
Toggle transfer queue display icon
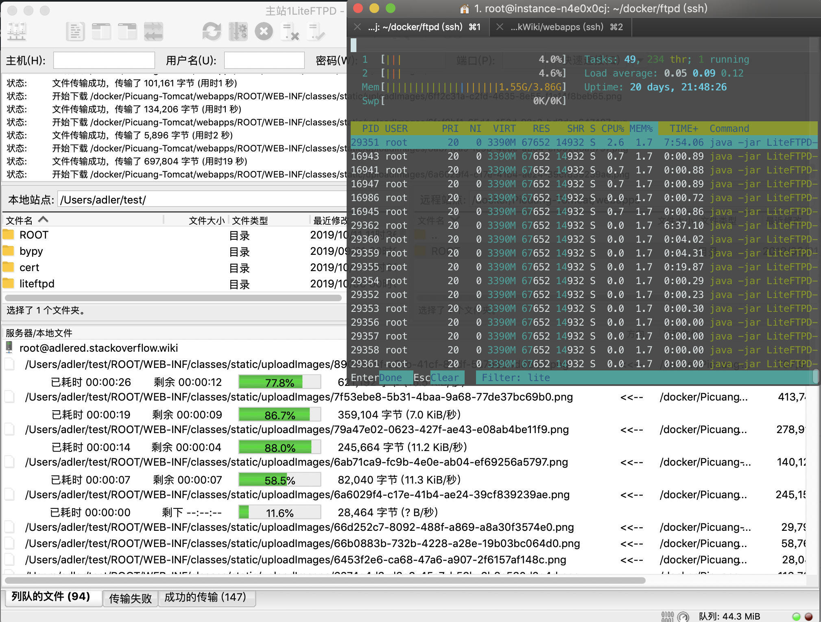[x=153, y=31]
